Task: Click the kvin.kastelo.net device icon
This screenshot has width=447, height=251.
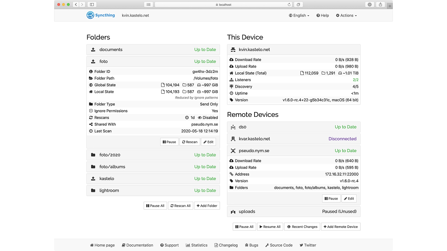Action: 233,50
